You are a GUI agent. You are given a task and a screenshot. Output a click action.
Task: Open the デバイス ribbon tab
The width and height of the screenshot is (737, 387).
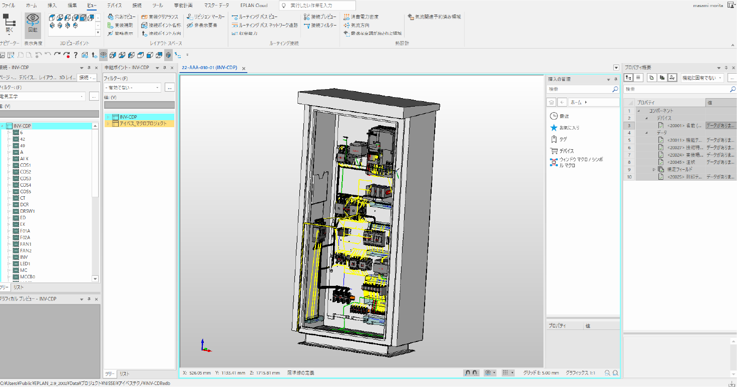click(x=114, y=5)
